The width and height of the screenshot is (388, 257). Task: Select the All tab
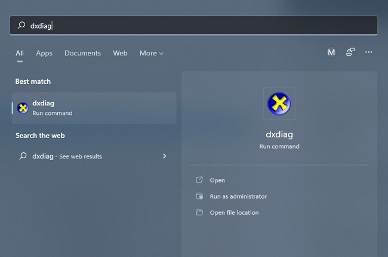[x=20, y=53]
